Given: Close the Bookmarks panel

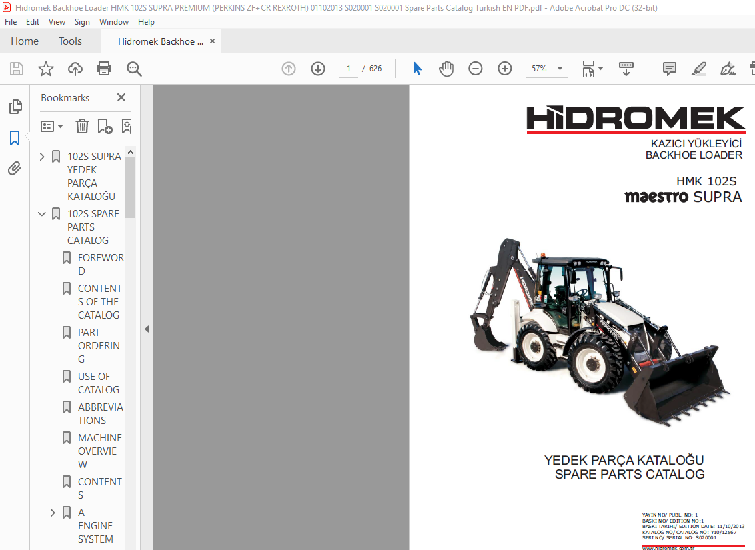Looking at the screenshot, I should coord(121,98).
